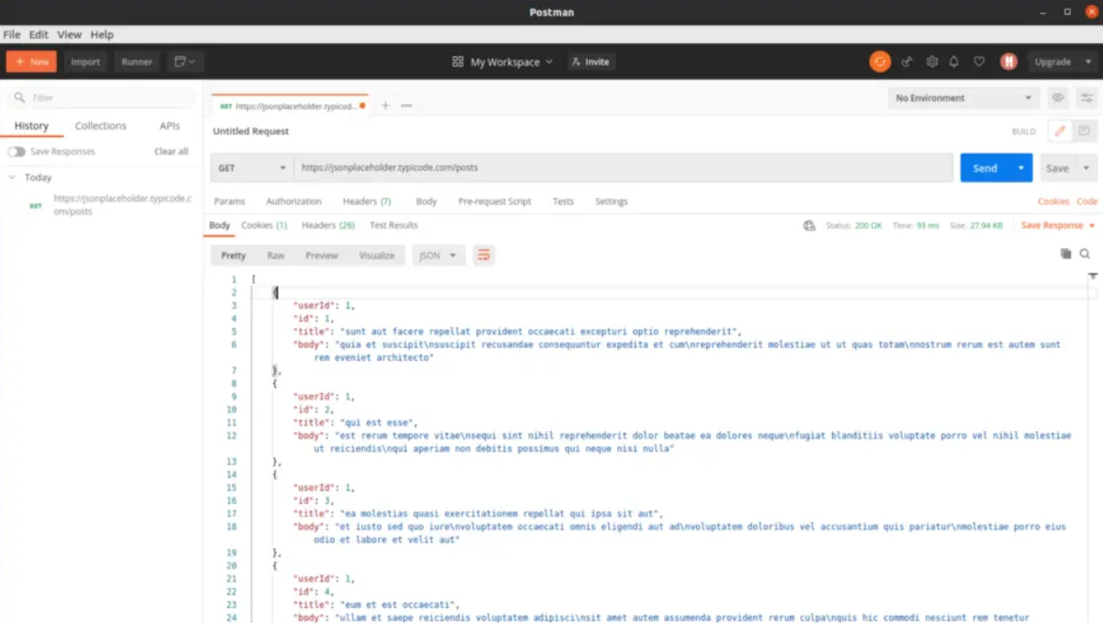Open the Pre-request Script tab

[x=494, y=201]
